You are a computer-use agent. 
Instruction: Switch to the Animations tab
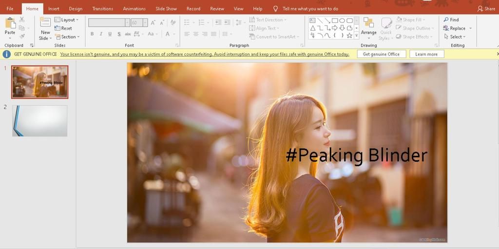click(x=134, y=9)
